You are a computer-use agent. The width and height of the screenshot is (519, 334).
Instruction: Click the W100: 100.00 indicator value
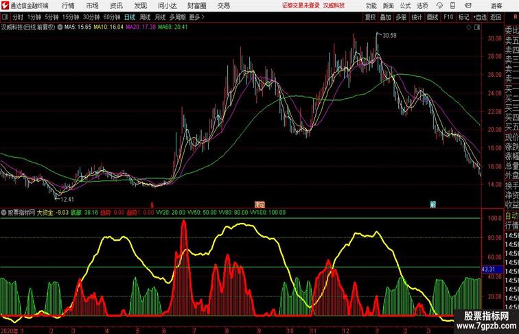pyautogui.click(x=268, y=213)
